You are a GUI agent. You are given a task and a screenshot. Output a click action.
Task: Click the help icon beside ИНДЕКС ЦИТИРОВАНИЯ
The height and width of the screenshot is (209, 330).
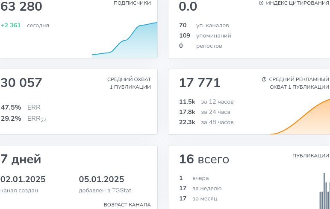pyautogui.click(x=261, y=3)
